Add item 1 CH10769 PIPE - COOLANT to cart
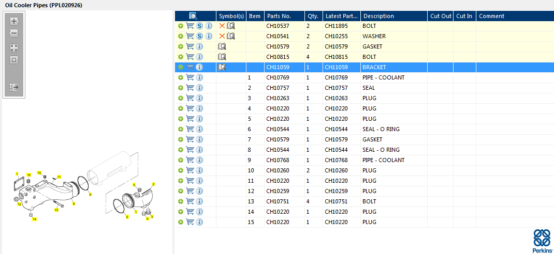Image resolution: width=554 pixels, height=254 pixels. (x=190, y=77)
